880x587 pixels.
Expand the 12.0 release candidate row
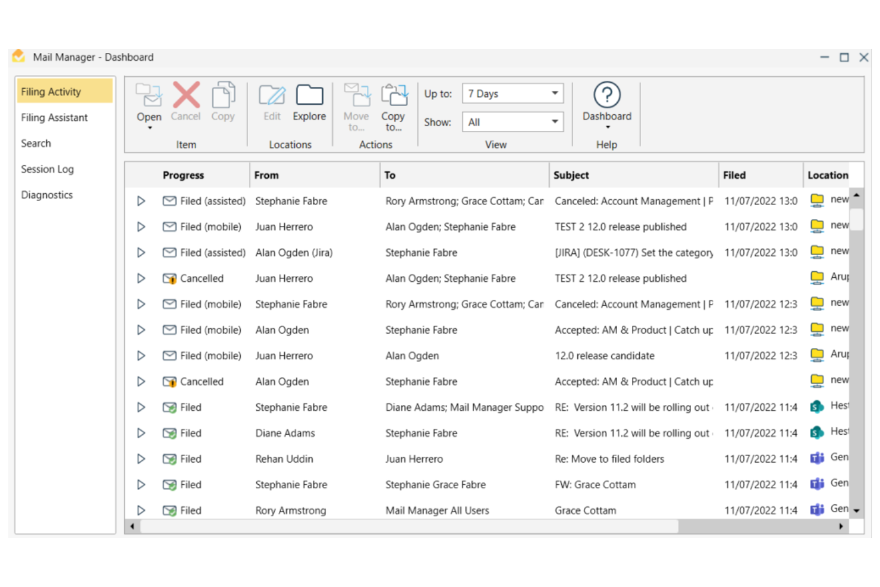[x=141, y=356]
